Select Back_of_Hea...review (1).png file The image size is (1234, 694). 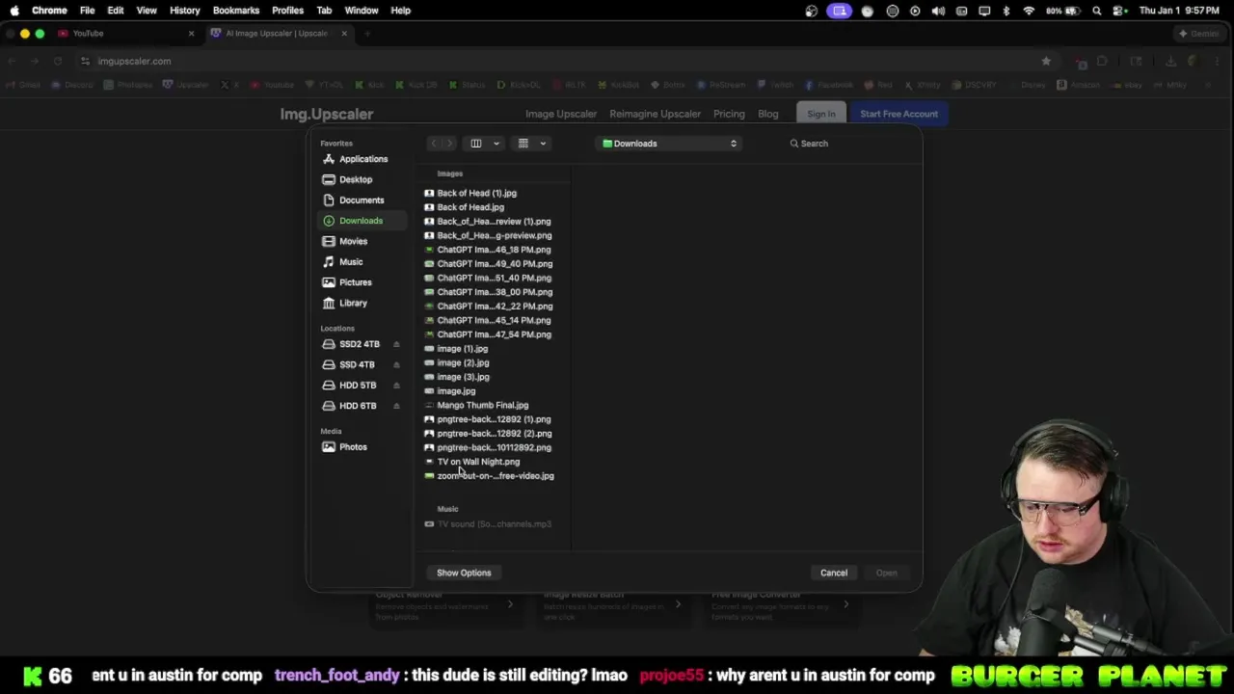point(494,222)
